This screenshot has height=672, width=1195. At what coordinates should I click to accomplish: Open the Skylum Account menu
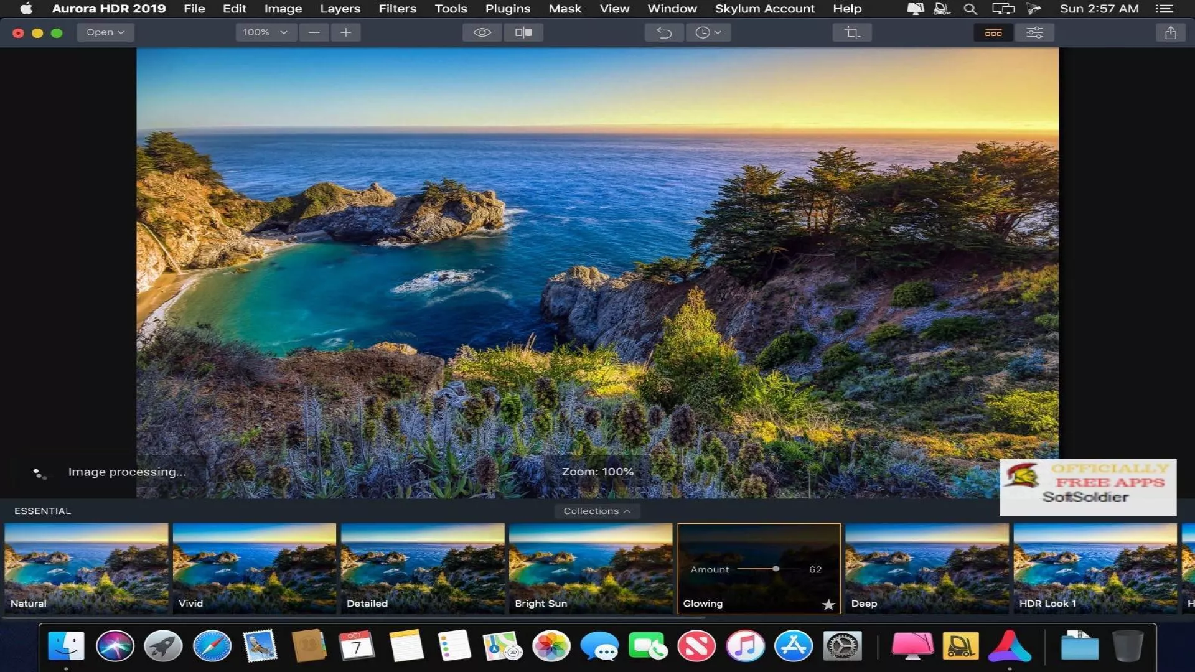764,9
